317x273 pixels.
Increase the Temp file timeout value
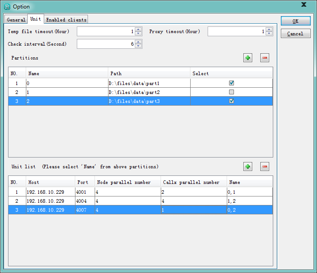[138, 30]
